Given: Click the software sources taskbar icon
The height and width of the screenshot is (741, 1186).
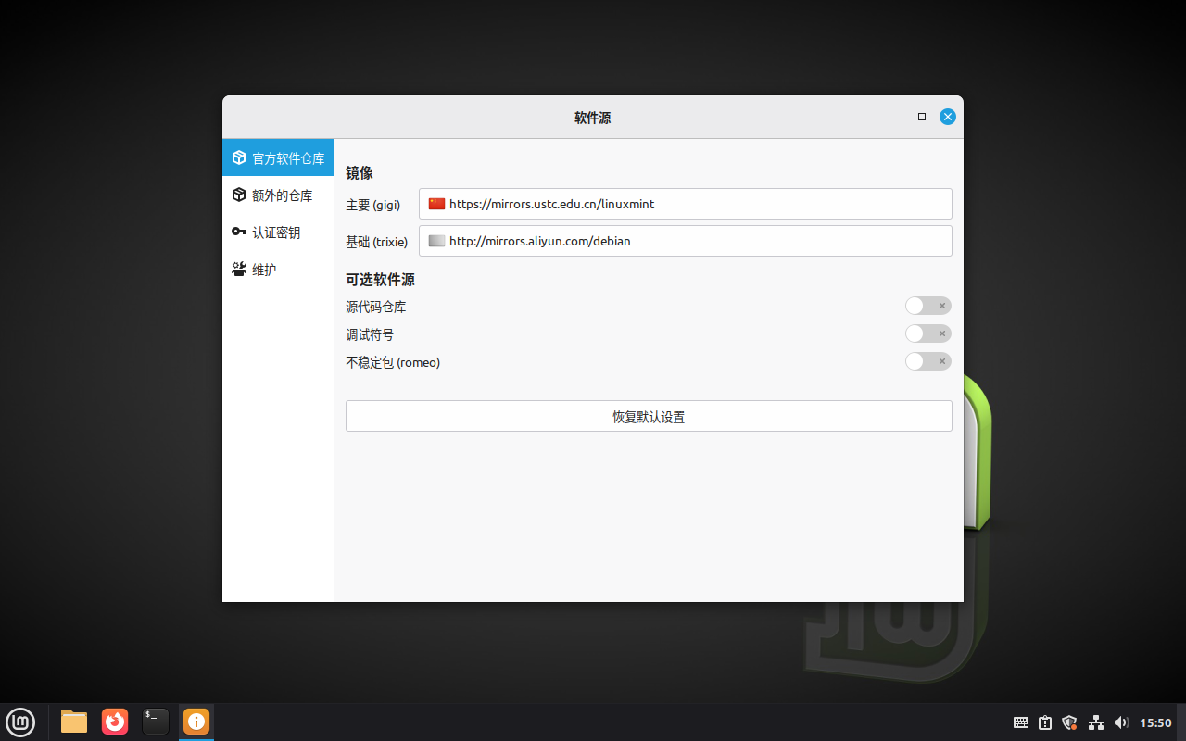Looking at the screenshot, I should coord(196,722).
